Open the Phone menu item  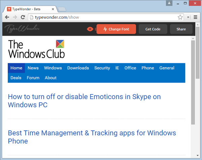click(x=148, y=68)
